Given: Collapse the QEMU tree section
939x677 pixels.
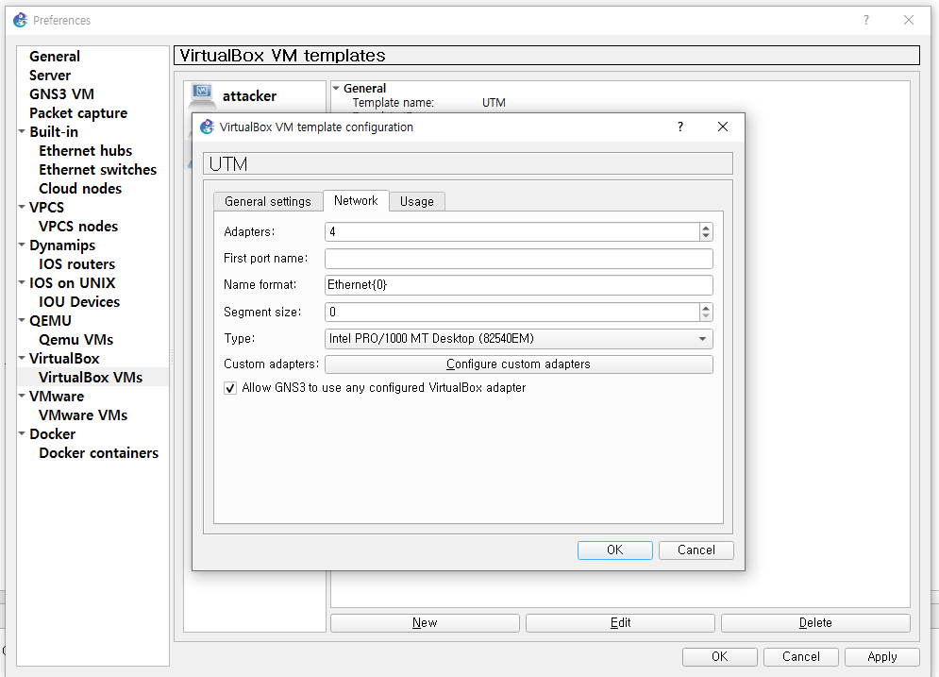Looking at the screenshot, I should (22, 320).
